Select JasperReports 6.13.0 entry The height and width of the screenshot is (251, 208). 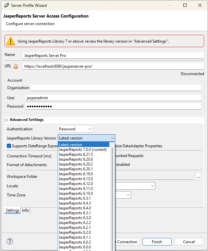tap(84, 179)
